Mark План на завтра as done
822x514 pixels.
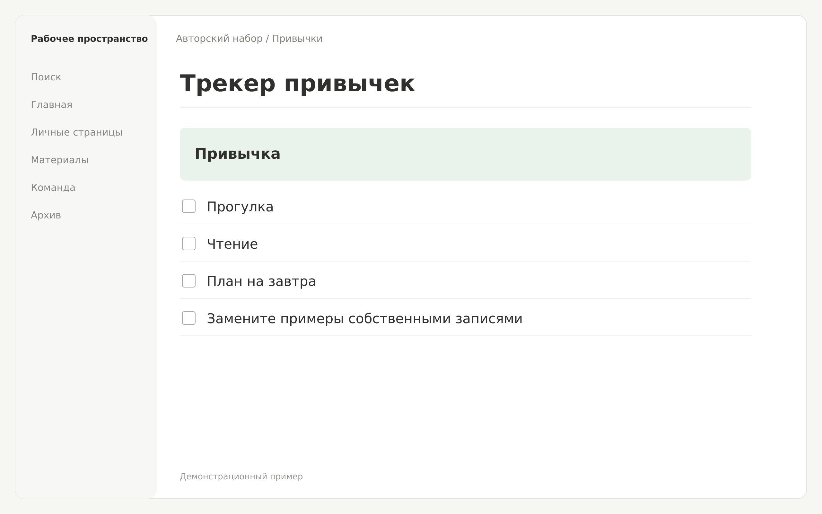[x=188, y=281]
